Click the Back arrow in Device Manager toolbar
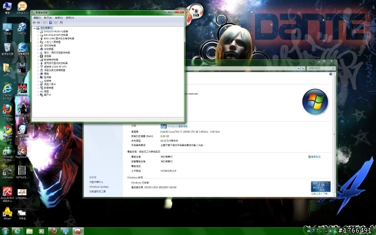Image resolution: width=376 pixels, height=235 pixels. (34, 22)
